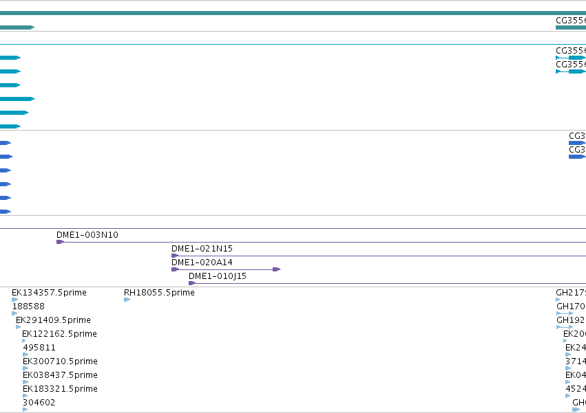Click arrow glyph under 304602
Image resolution: width=586 pixels, height=413 pixels.
click(x=25, y=410)
